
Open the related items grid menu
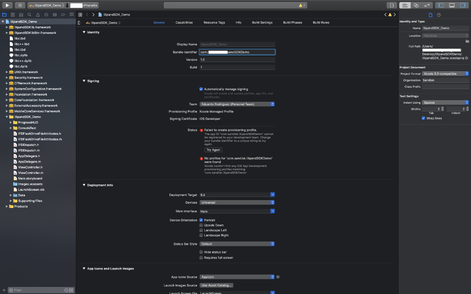point(80,15)
